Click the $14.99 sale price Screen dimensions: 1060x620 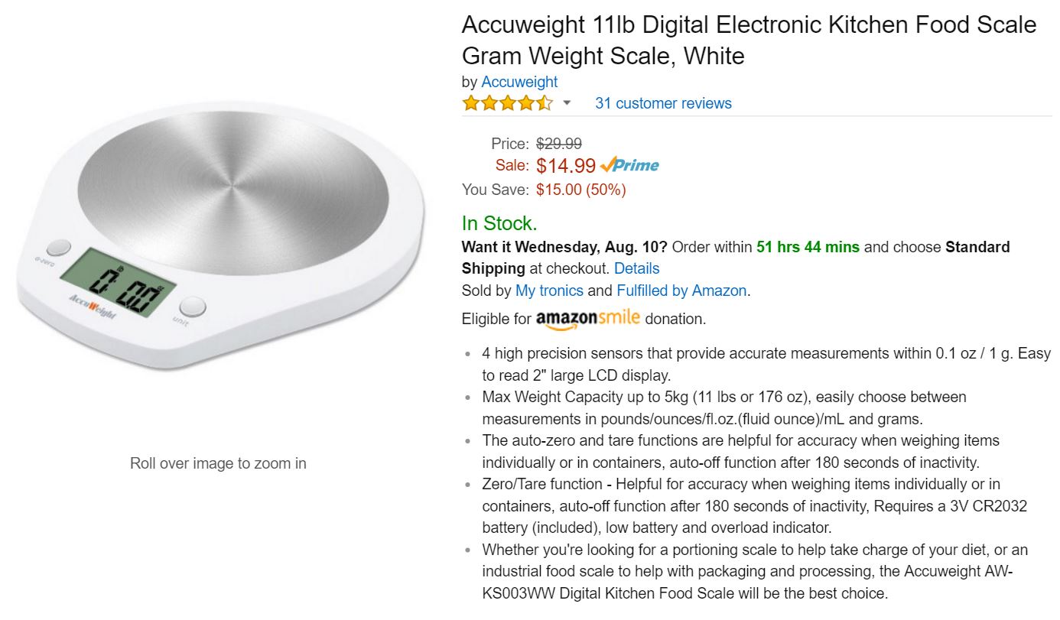click(566, 165)
